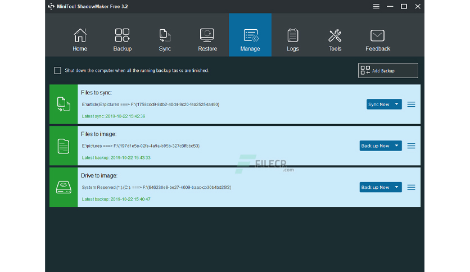Open the Feedback envelope icon
470x272 pixels.
[377, 35]
